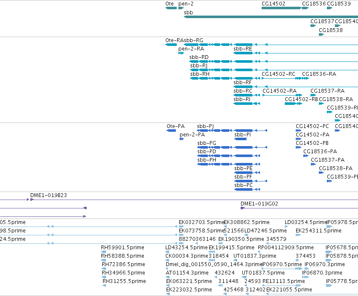Select transcript CG14502-RA

coord(282,95)
